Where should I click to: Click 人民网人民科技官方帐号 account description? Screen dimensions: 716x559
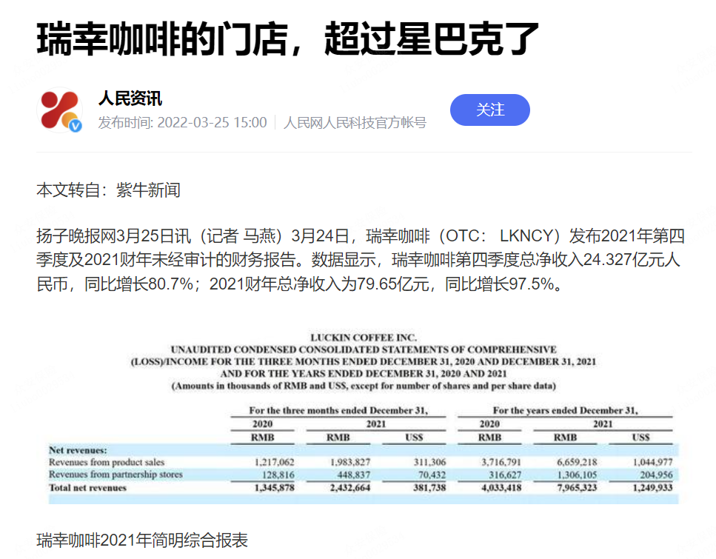[355, 122]
